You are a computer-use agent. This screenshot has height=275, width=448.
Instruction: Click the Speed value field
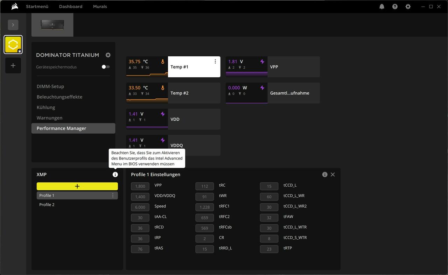tap(140, 207)
